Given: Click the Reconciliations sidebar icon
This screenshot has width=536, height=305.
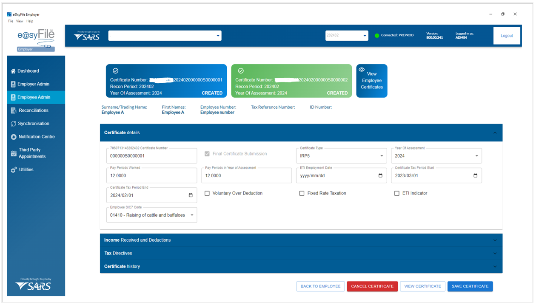Looking at the screenshot, I should [x=14, y=110].
